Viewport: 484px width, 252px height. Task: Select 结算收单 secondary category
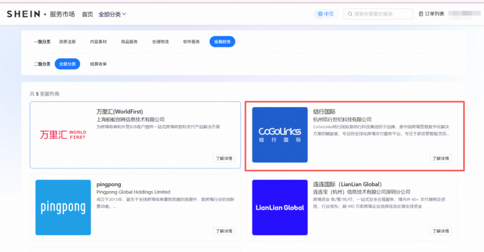tap(98, 64)
